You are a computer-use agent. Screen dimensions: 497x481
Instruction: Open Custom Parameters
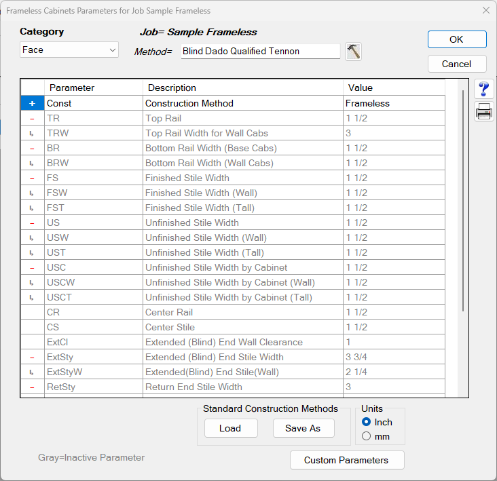tap(346, 460)
